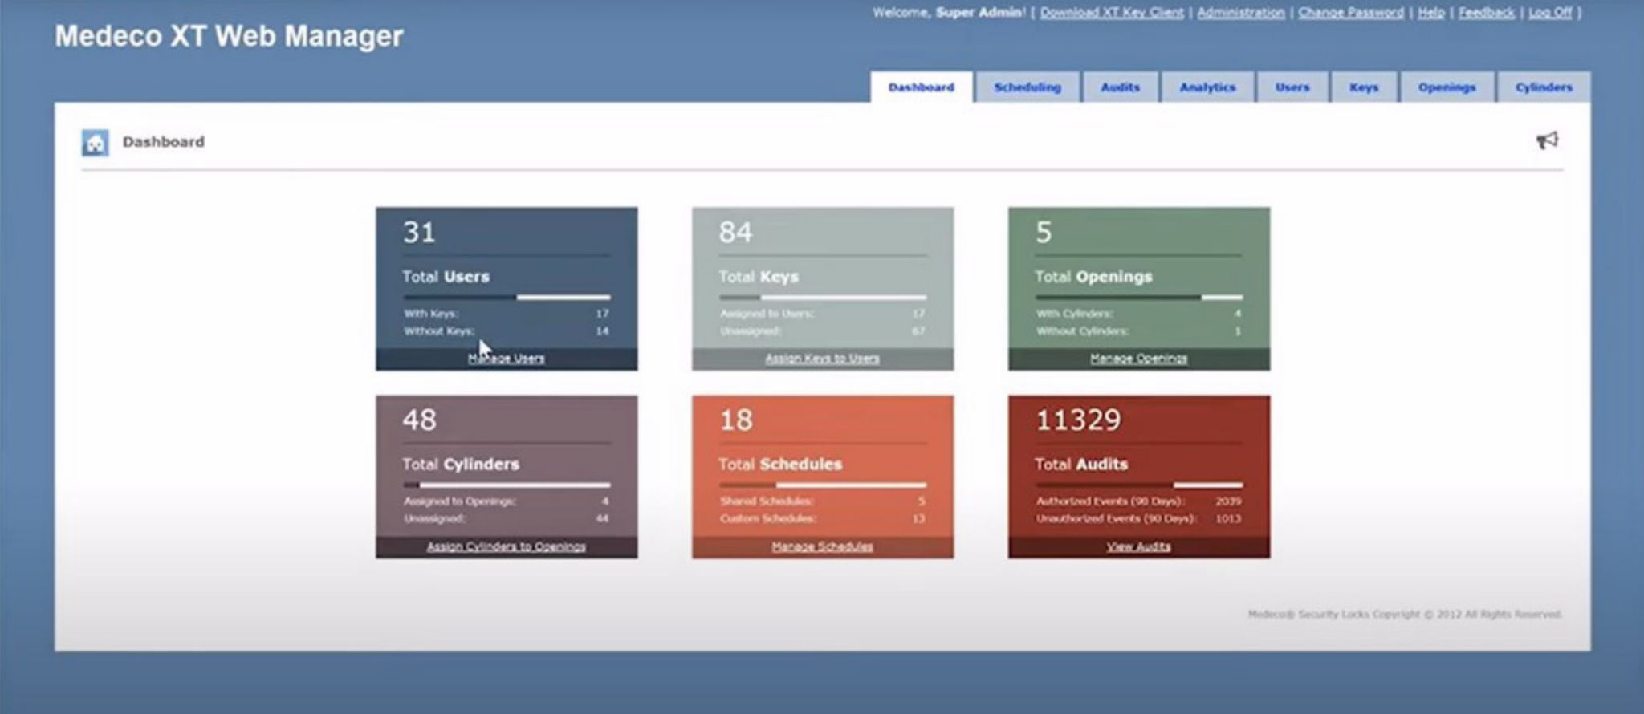
Task: Click the Manage Schedules link
Action: [822, 546]
